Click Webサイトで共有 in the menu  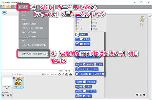coord(29,32)
